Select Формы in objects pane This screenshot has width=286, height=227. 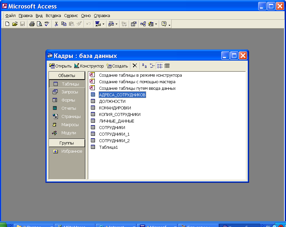(x=67, y=100)
